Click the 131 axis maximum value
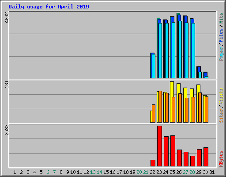This screenshot has height=177, width=226. pos(7,85)
